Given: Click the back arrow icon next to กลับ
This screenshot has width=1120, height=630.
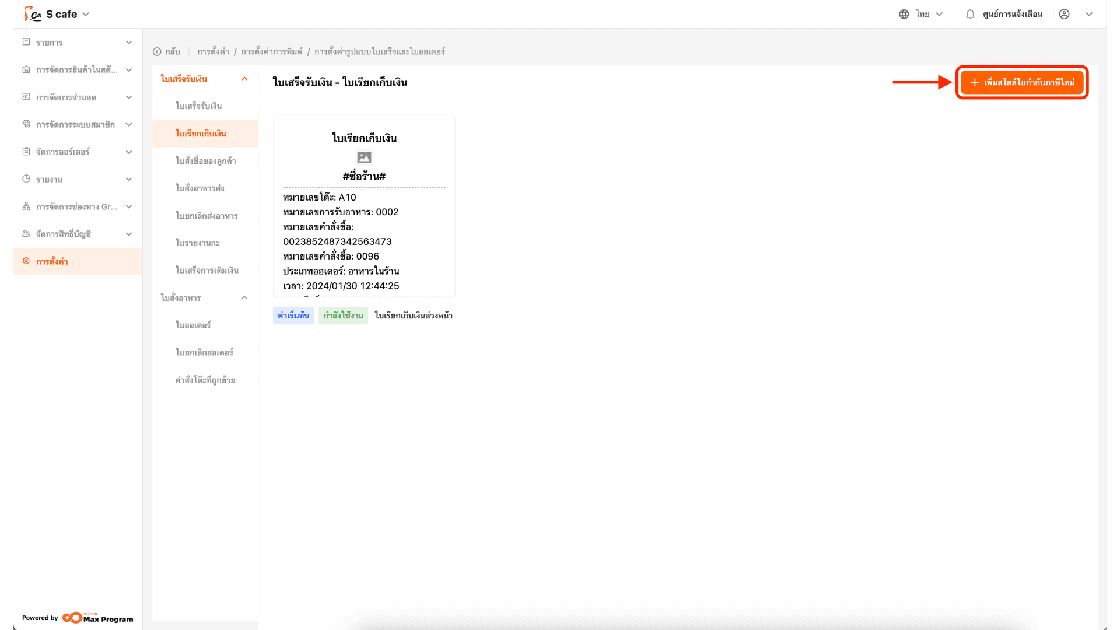Looking at the screenshot, I should coord(157,51).
